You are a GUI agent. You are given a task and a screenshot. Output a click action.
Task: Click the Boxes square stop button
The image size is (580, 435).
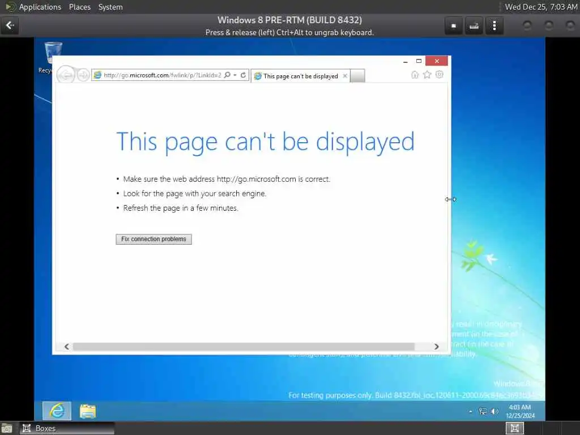[x=454, y=25]
